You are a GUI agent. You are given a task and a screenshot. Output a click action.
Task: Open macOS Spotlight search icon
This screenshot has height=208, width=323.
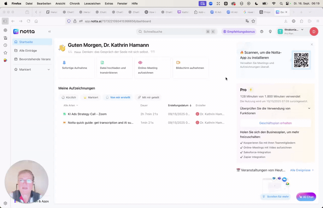click(x=281, y=3)
